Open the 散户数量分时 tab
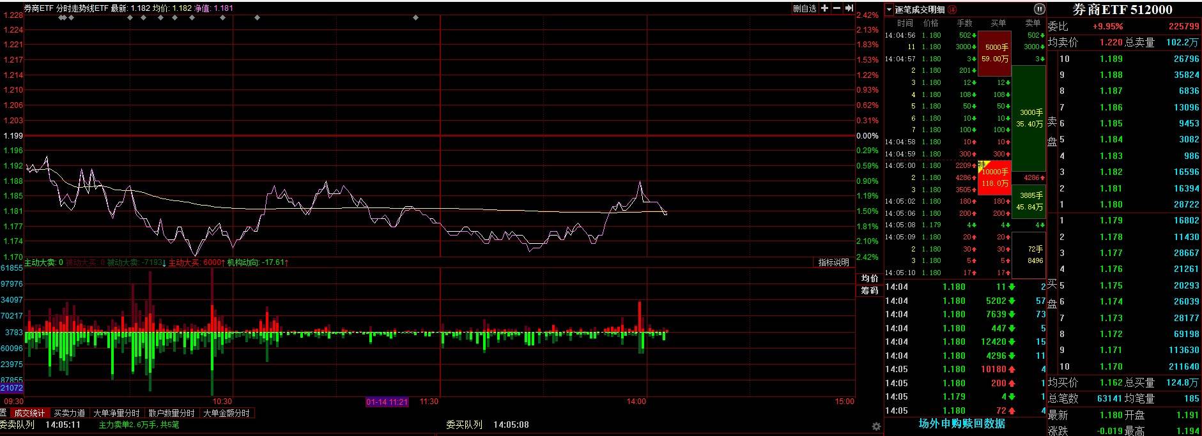The height and width of the screenshot is (436, 1202). pos(171,413)
